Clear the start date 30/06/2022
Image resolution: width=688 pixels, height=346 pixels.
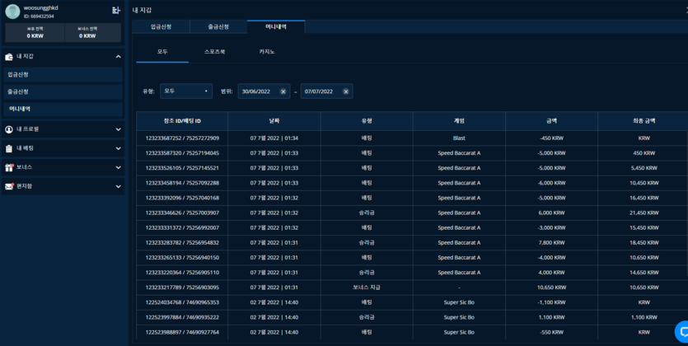(283, 91)
